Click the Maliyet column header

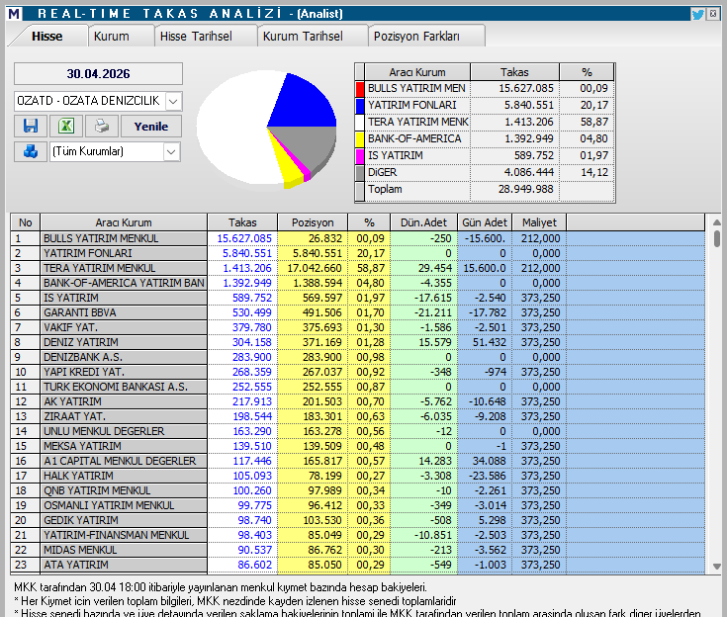tap(539, 222)
